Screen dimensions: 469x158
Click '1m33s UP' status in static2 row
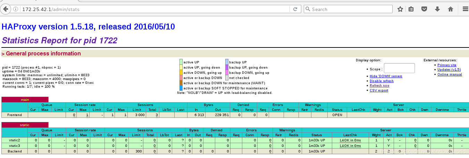point(317,140)
